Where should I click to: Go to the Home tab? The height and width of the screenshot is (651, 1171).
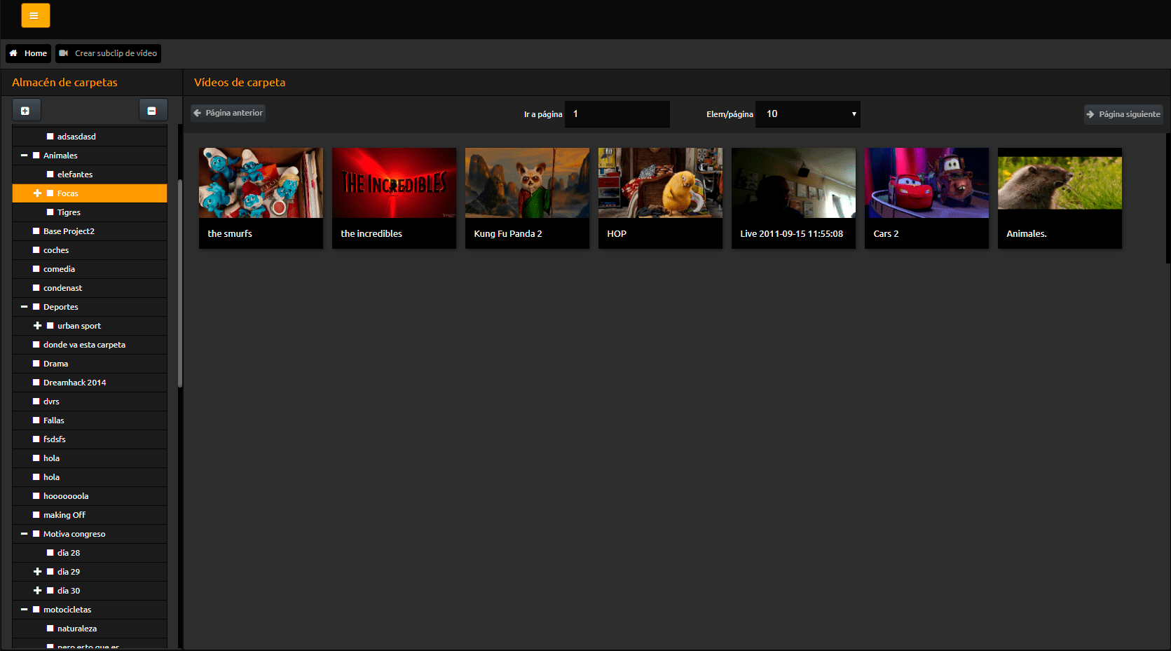pos(29,53)
